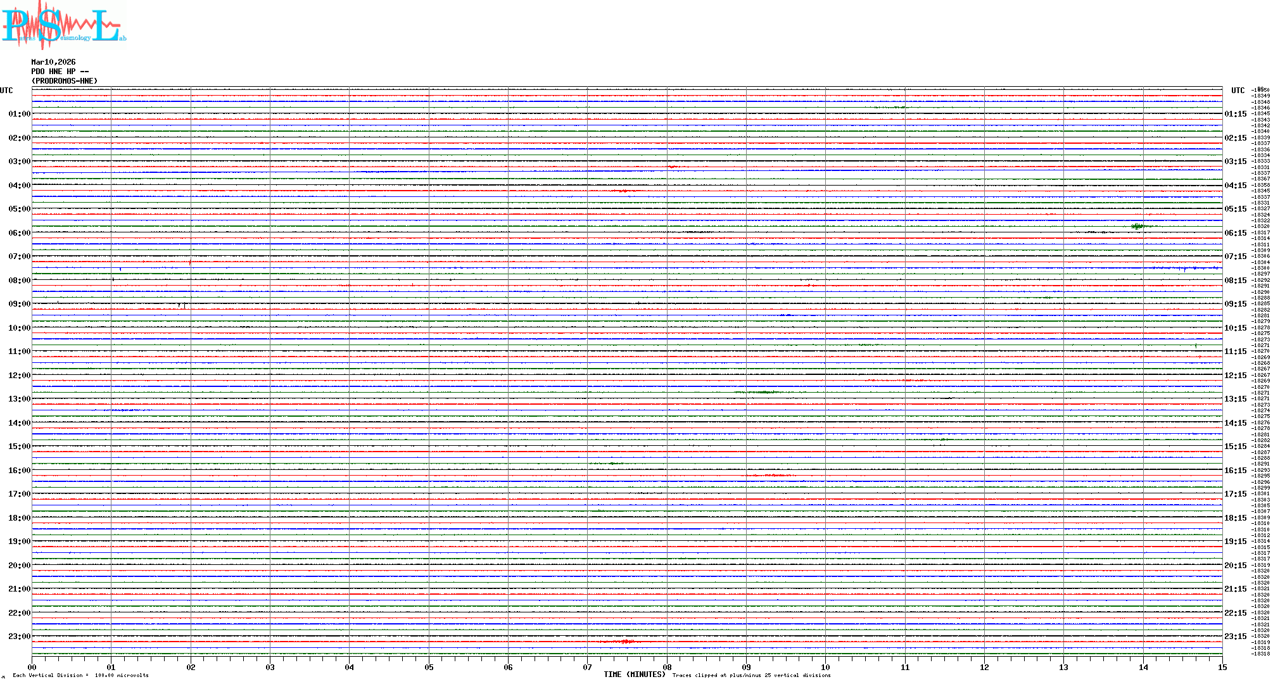Select the 06:00 hour label on the left
Screen dimensions: 1273x684
coord(19,233)
